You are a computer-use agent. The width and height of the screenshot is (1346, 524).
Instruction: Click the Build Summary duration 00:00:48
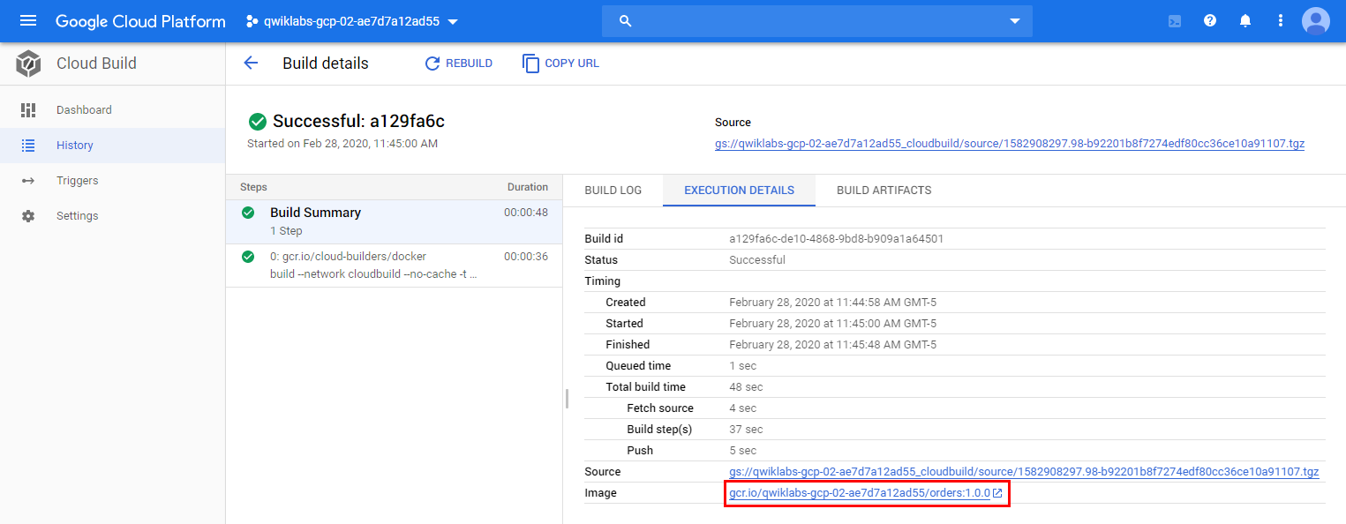526,213
